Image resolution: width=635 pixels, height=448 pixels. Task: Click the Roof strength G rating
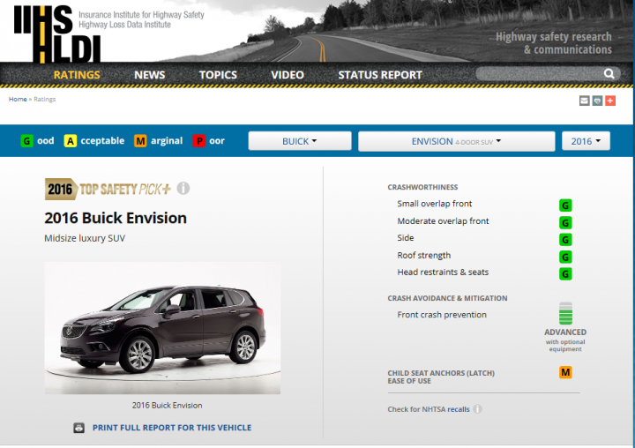coord(565,257)
